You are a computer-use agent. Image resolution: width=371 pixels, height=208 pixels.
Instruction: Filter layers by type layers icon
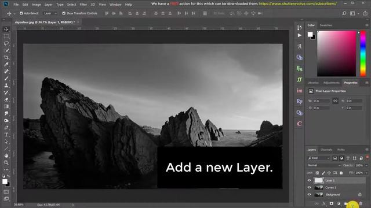[x=348, y=158]
